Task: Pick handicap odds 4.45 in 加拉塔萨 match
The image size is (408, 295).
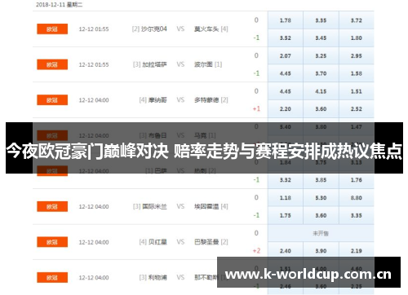Action: [286, 73]
